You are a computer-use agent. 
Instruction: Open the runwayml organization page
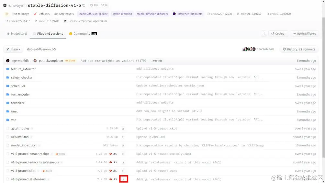17,6
